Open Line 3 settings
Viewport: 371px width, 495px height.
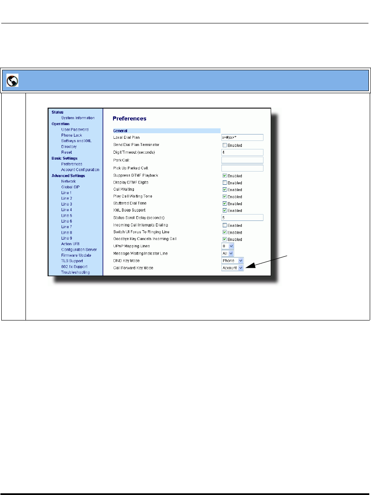(67, 204)
